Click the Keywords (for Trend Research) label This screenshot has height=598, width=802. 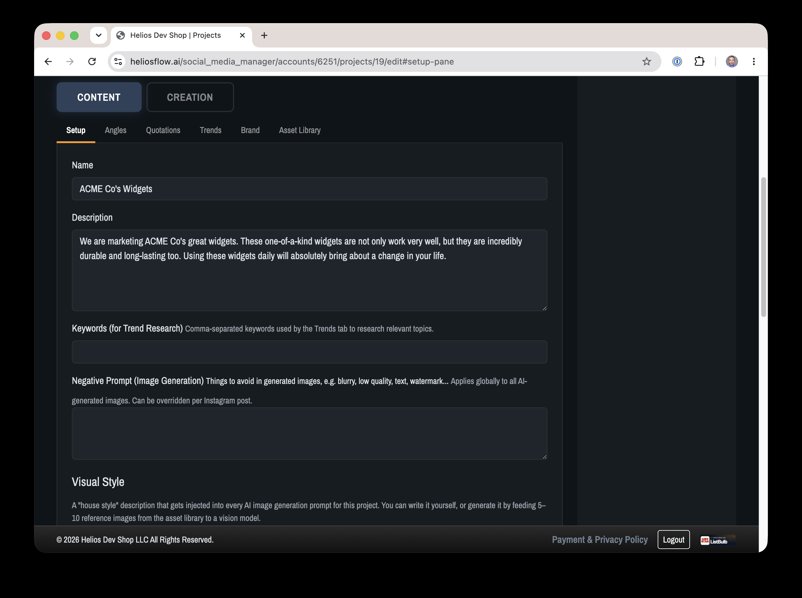pos(127,328)
